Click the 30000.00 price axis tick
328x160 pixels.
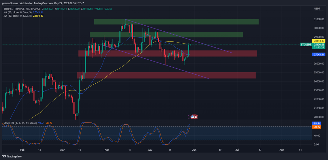pyautogui.click(x=319, y=28)
